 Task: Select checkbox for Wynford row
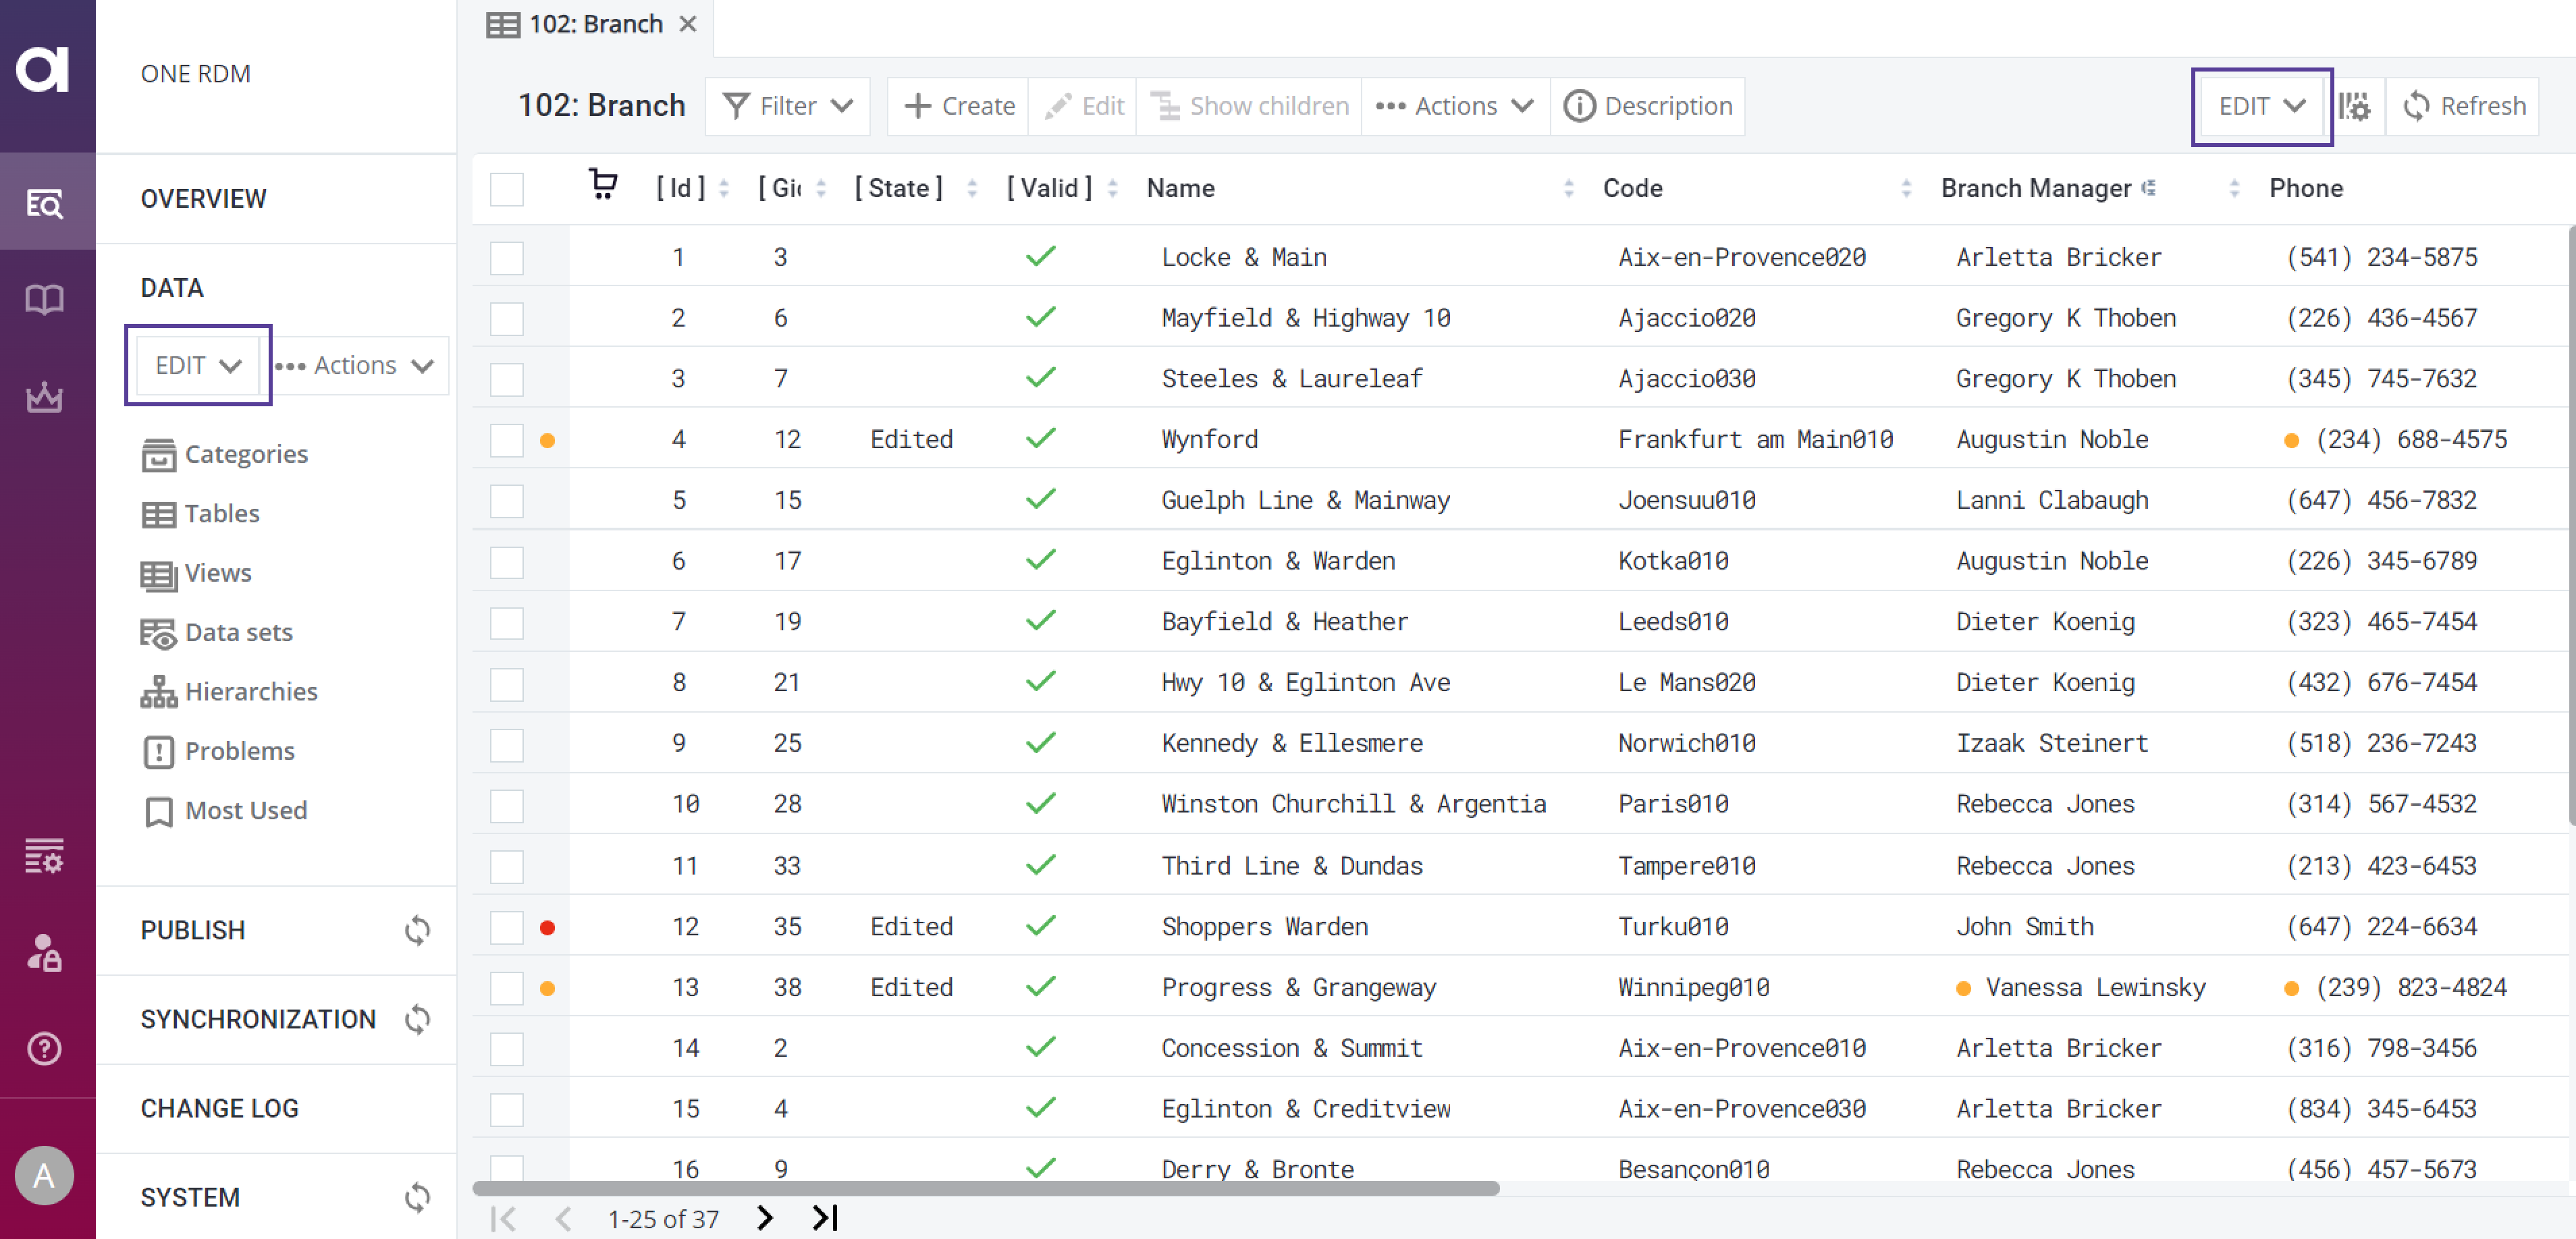click(x=507, y=440)
